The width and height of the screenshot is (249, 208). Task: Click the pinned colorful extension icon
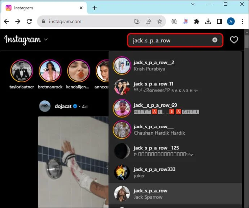[185, 21]
